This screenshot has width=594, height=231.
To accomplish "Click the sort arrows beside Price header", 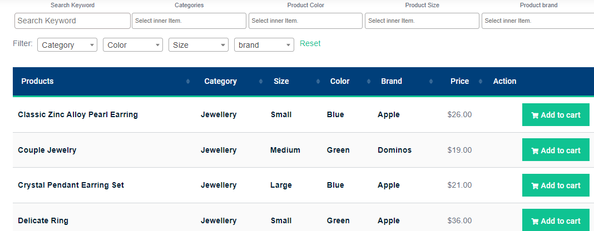I will point(481,81).
